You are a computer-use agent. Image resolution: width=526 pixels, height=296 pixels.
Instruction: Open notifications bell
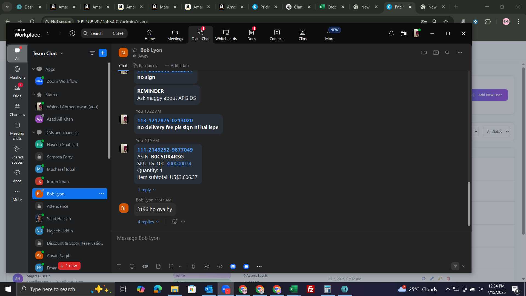point(391,33)
